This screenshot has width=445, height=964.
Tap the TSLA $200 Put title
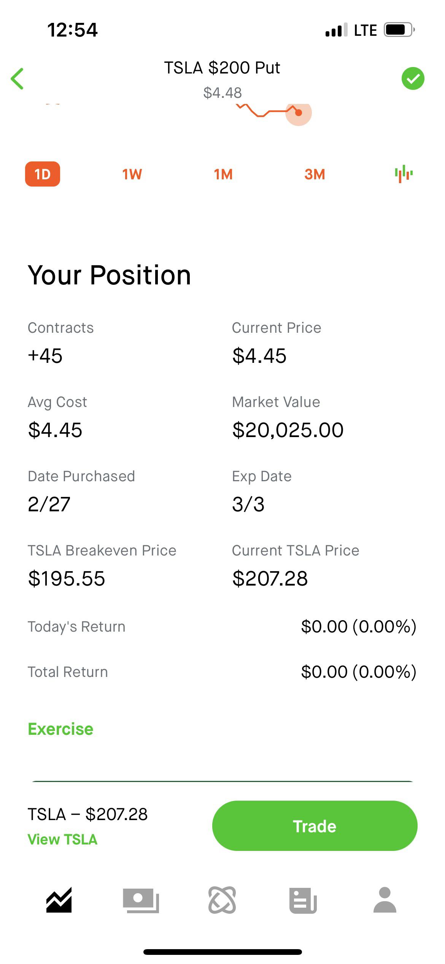point(222,68)
